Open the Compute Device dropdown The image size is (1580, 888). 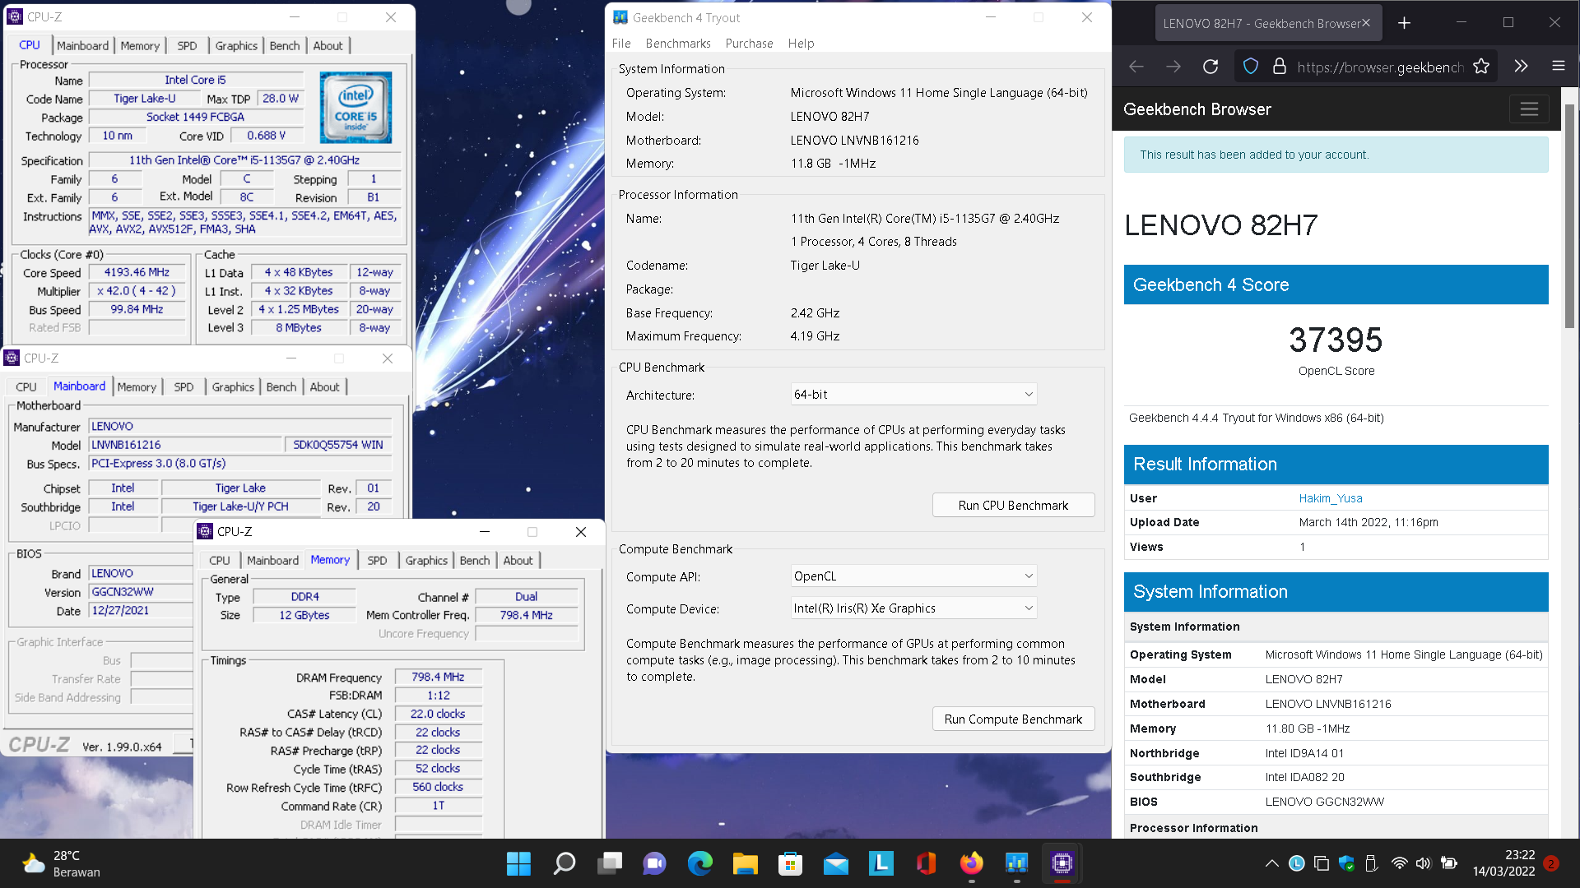coord(913,608)
